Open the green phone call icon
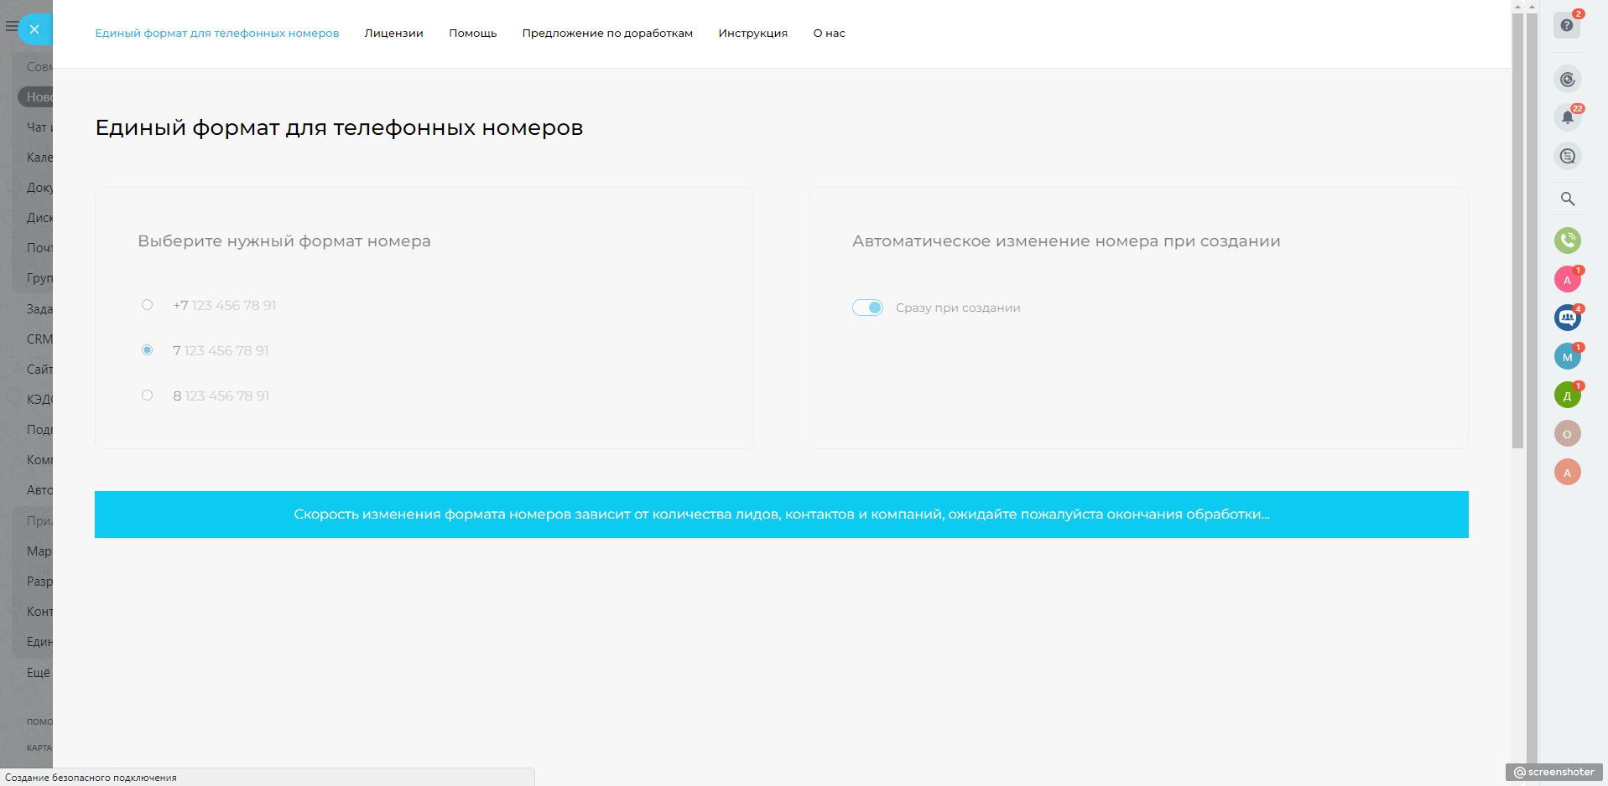Viewport: 1608px width, 786px height. point(1567,240)
